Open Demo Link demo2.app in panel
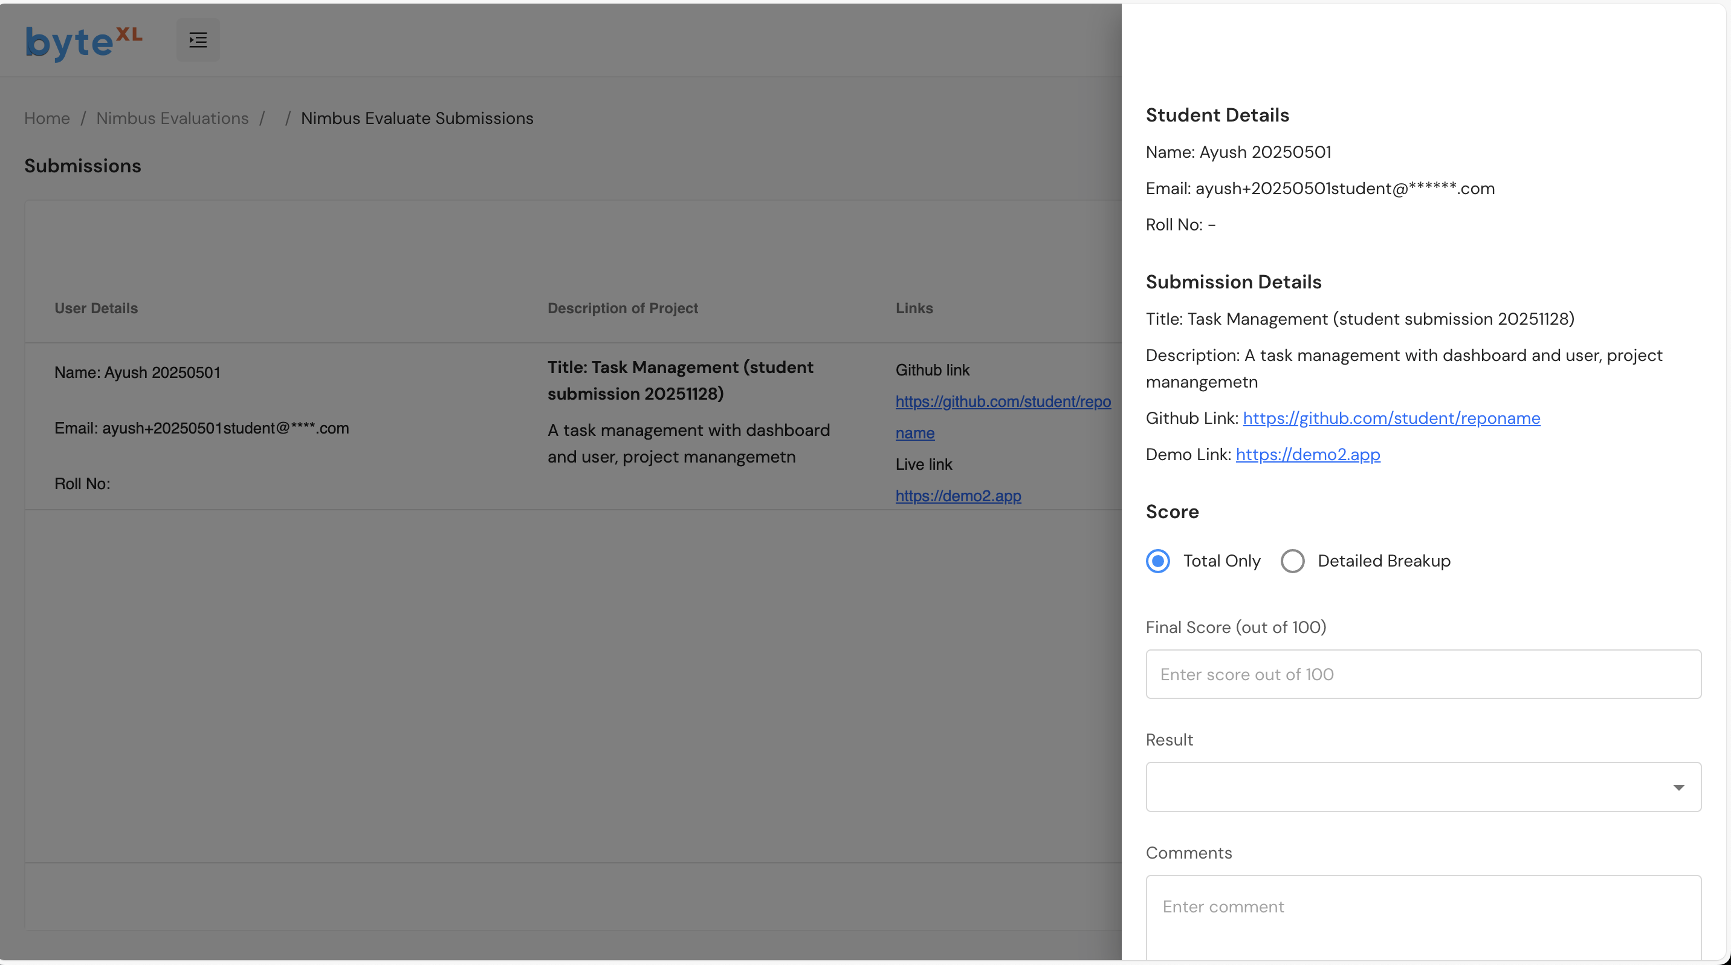Image resolution: width=1731 pixels, height=965 pixels. (x=1307, y=454)
